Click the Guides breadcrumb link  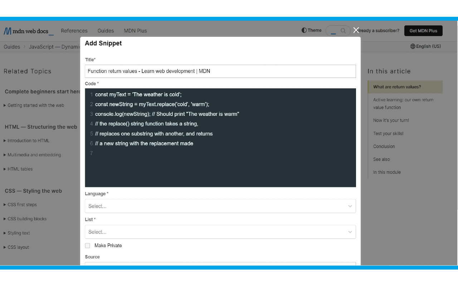12,47
